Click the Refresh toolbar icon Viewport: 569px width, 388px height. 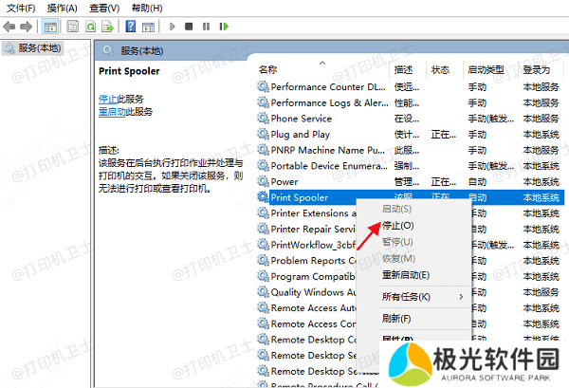pos(90,27)
